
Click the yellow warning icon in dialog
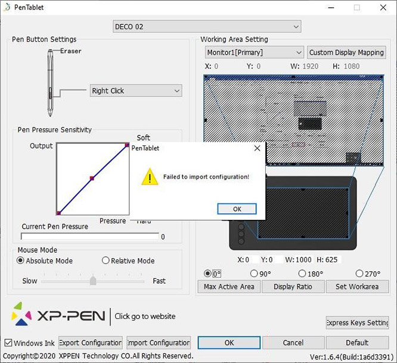coord(150,176)
